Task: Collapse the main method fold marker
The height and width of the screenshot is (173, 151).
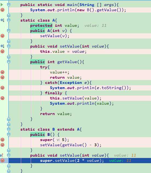Action: pos(8,5)
